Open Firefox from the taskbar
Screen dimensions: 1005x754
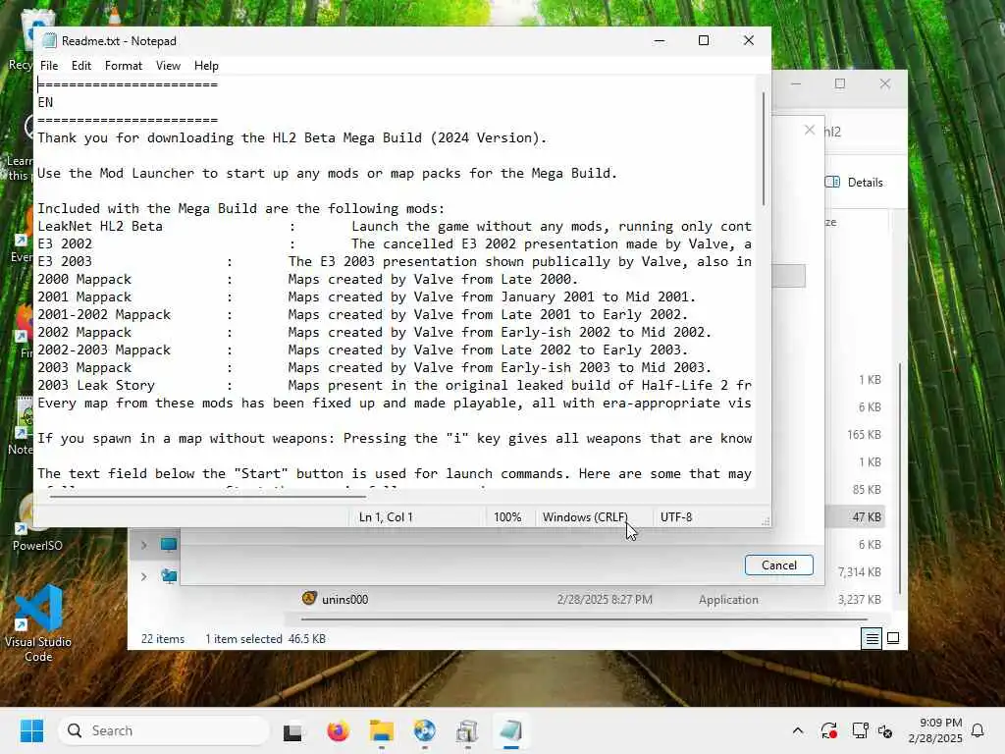click(x=338, y=730)
